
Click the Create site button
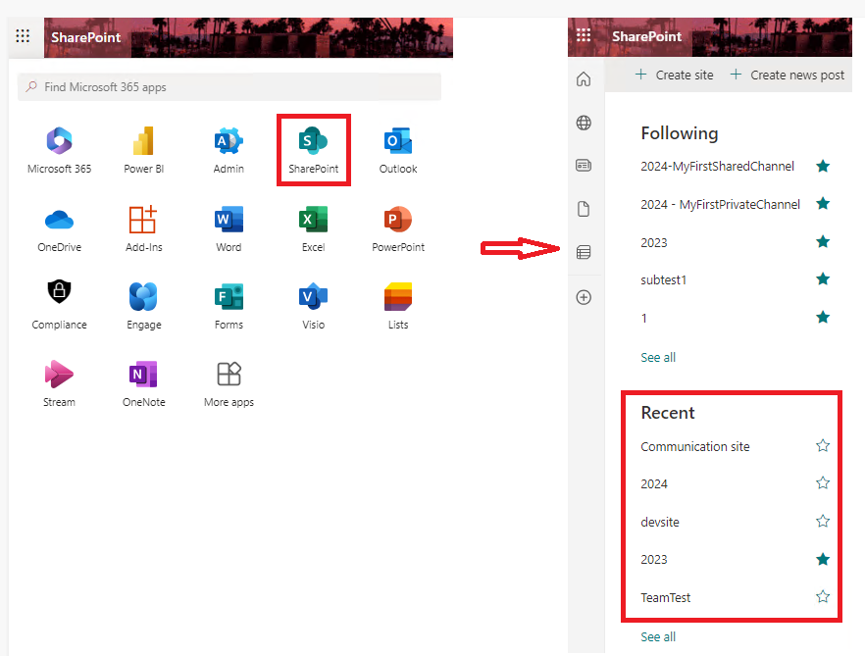673,74
